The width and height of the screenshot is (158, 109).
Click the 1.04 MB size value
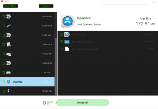pyautogui.click(x=46, y=72)
